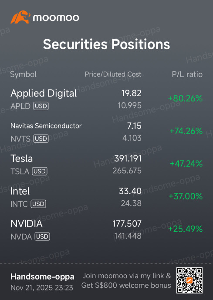Click the USD badge next to INTC
The height and width of the screenshot is (300, 213).
(38, 204)
